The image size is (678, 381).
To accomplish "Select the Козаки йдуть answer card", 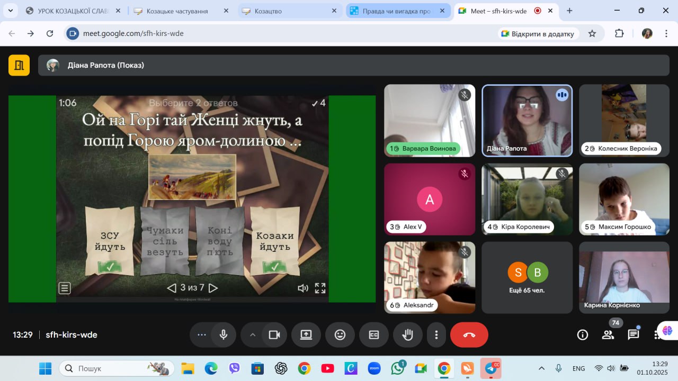I will coord(274,241).
